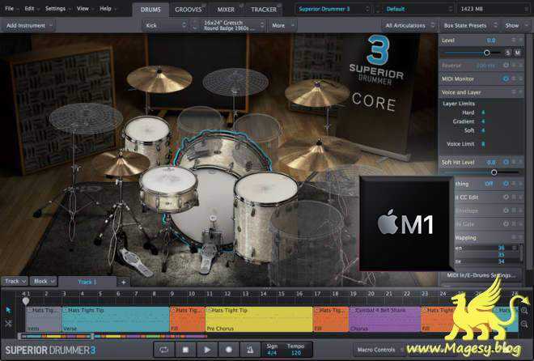Toggle the metronome icon

[250, 350]
